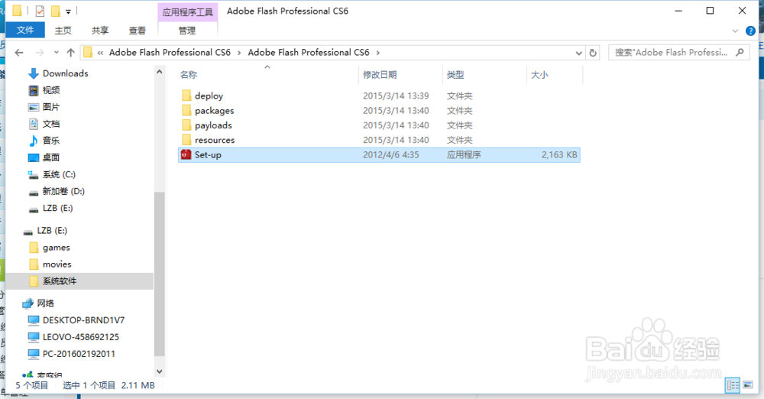This screenshot has width=764, height=399.
Task: Expand the ribbon with the chevron
Action: [735, 31]
